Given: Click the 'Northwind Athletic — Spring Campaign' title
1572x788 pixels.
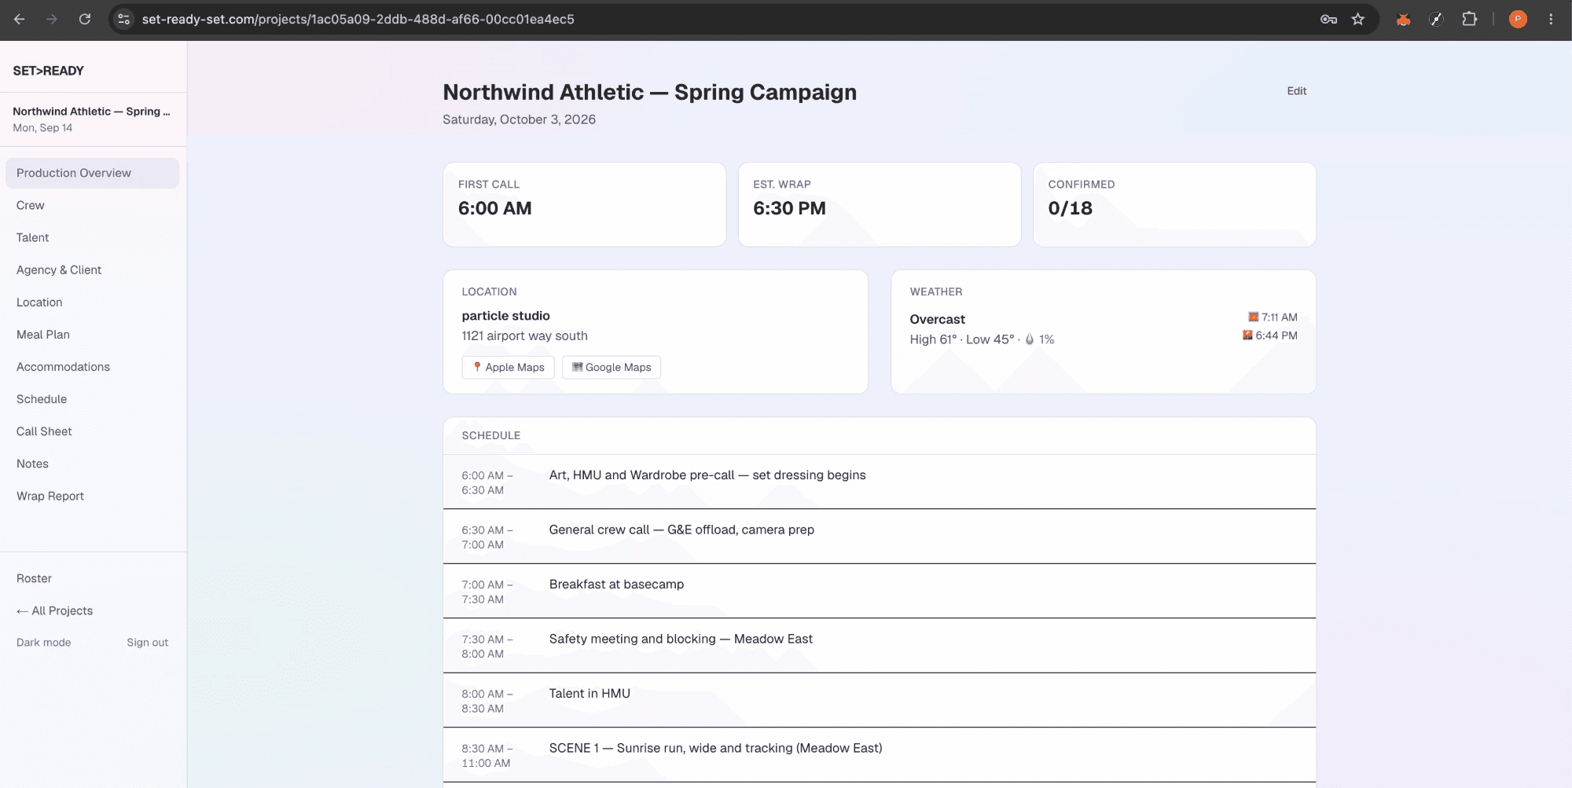Looking at the screenshot, I should coord(649,92).
